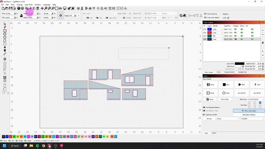Select the arrow Select tool in left toolbar
This screenshot has height=149, width=265.
(x=5, y=24)
